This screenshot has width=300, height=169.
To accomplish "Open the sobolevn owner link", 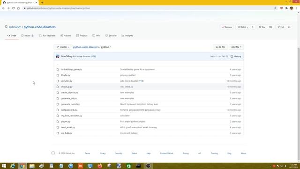I will 15,27.
